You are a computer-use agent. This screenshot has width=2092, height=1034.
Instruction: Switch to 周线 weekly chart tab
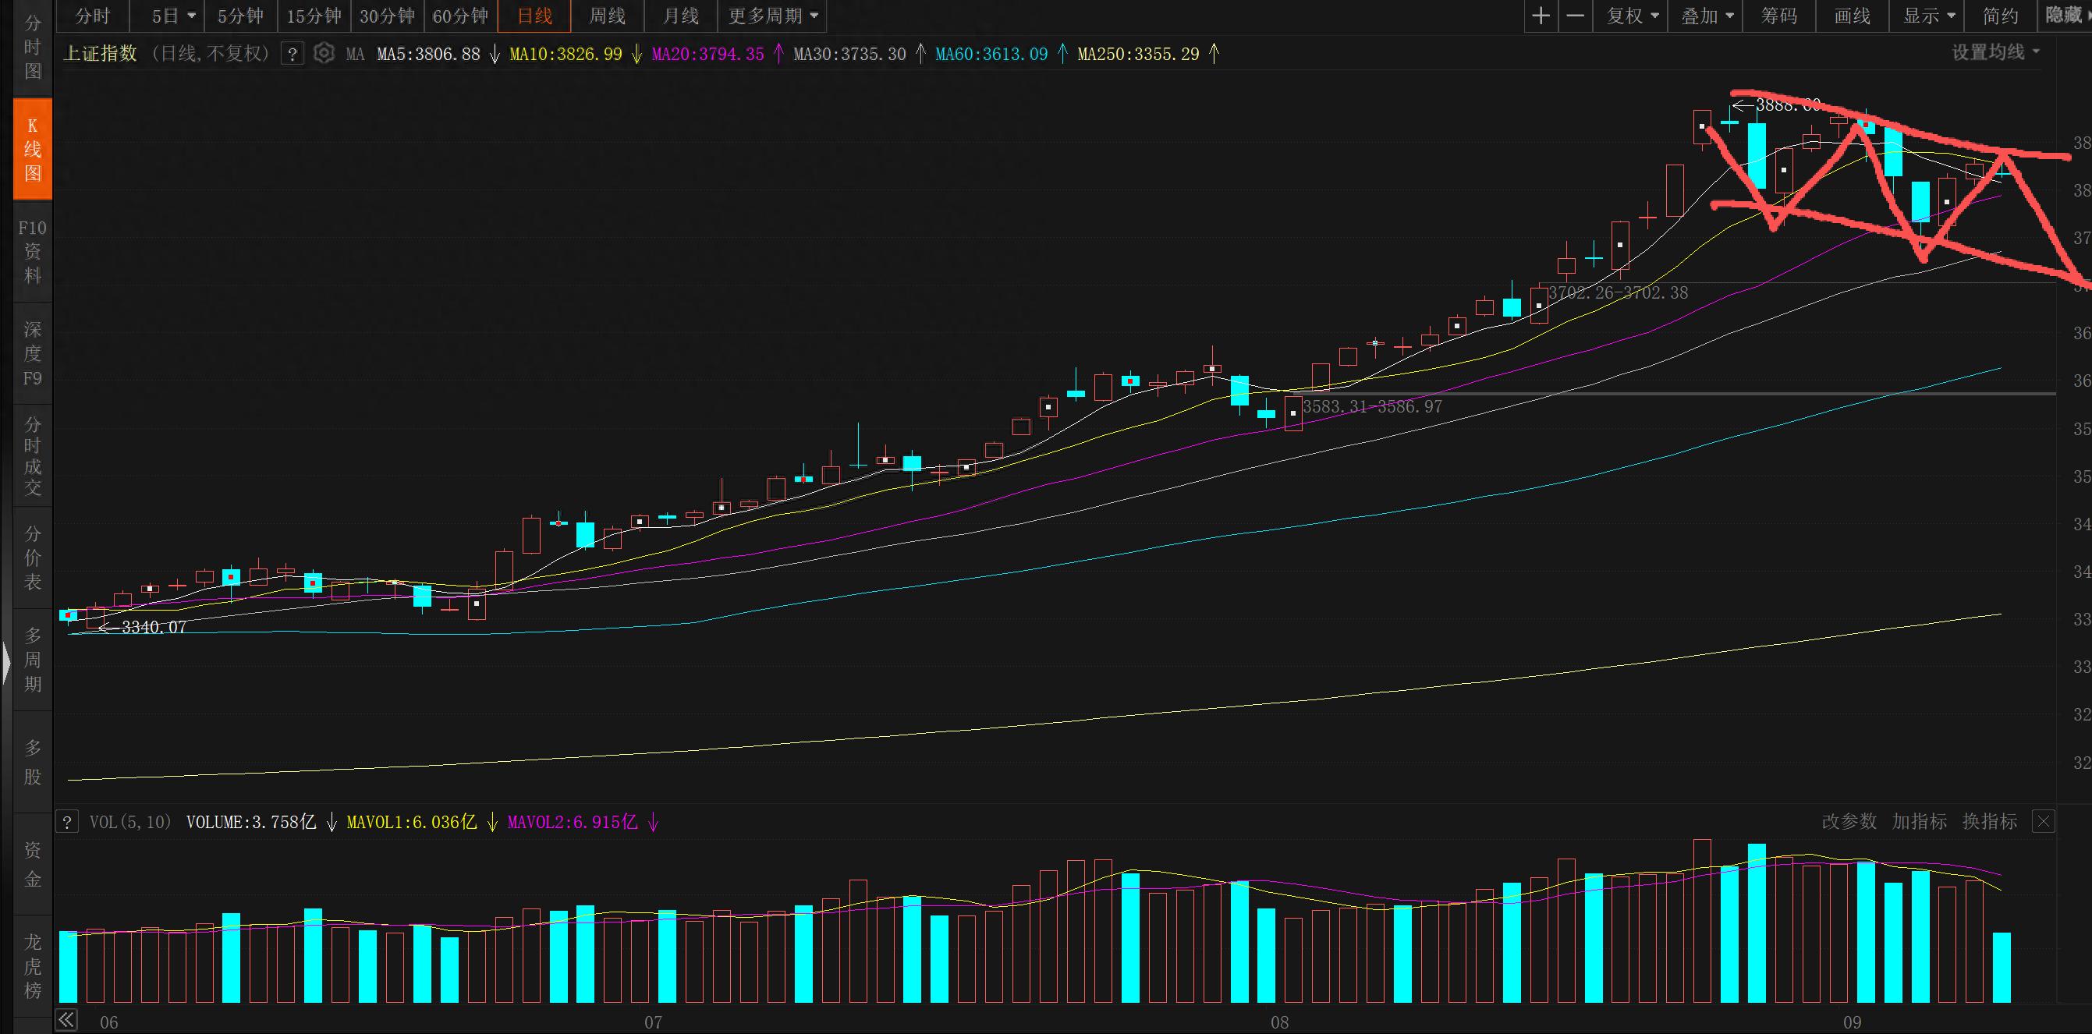coord(607,16)
